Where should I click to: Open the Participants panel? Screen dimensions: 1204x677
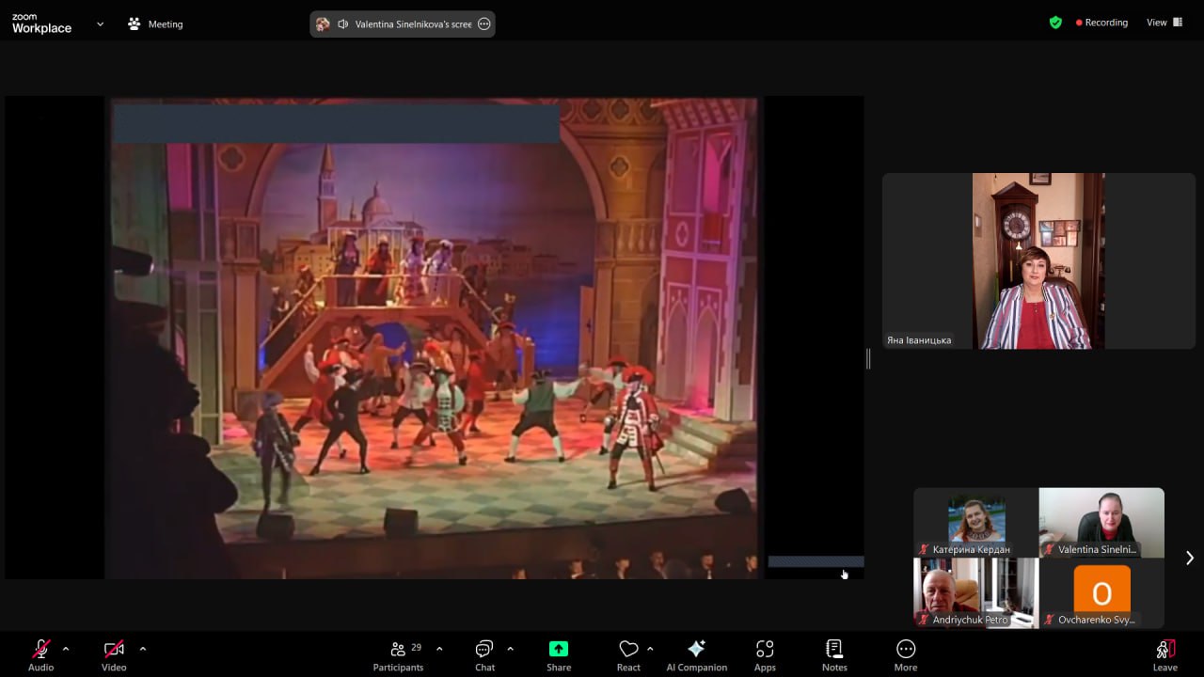[x=398, y=654]
